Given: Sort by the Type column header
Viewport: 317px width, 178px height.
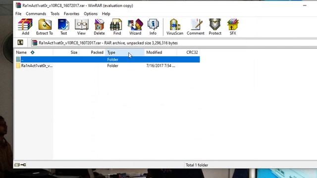Looking at the screenshot, I should (x=125, y=52).
